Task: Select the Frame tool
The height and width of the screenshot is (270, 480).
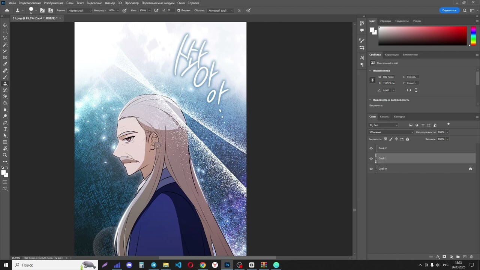Action: point(5,57)
